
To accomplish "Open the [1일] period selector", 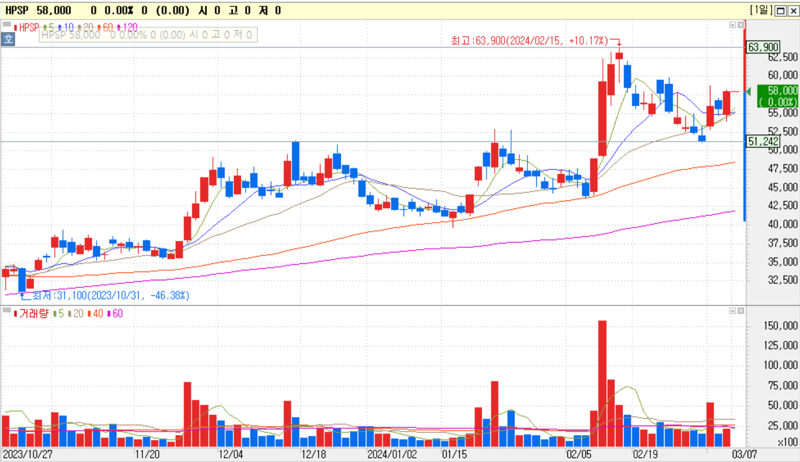I will point(761,10).
